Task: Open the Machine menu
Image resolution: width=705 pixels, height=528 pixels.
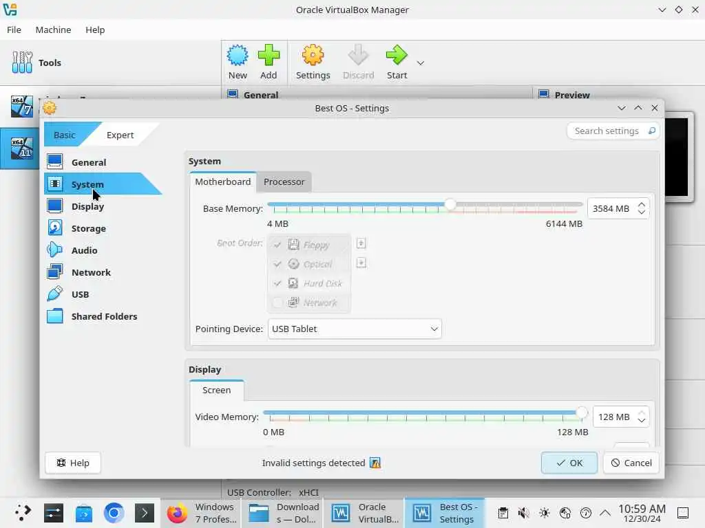Action: click(53, 30)
